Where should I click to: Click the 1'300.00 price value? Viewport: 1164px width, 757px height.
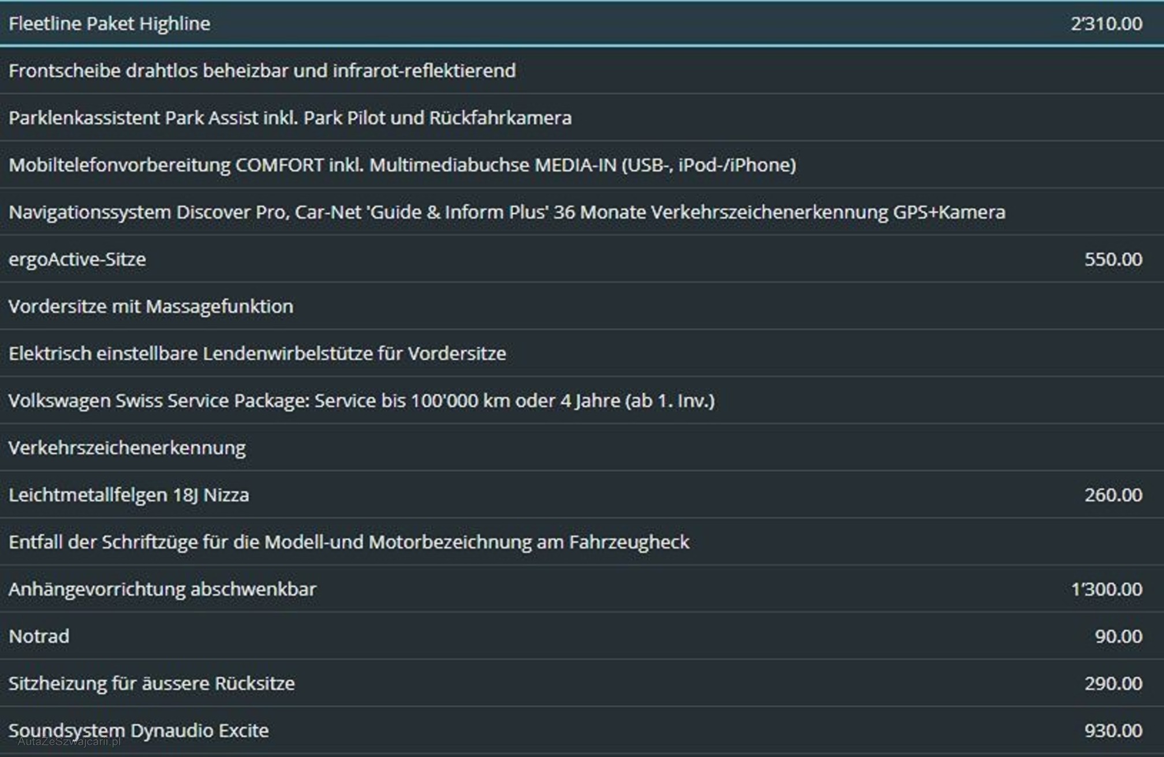tap(1106, 589)
